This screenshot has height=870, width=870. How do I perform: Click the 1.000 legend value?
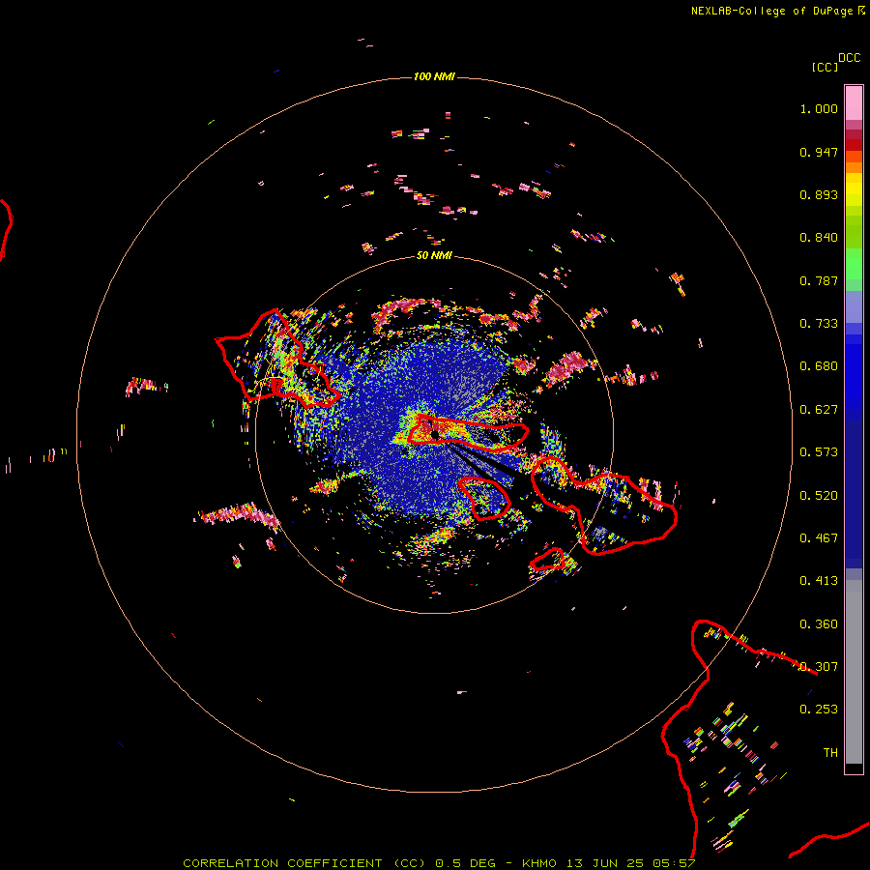click(x=819, y=108)
